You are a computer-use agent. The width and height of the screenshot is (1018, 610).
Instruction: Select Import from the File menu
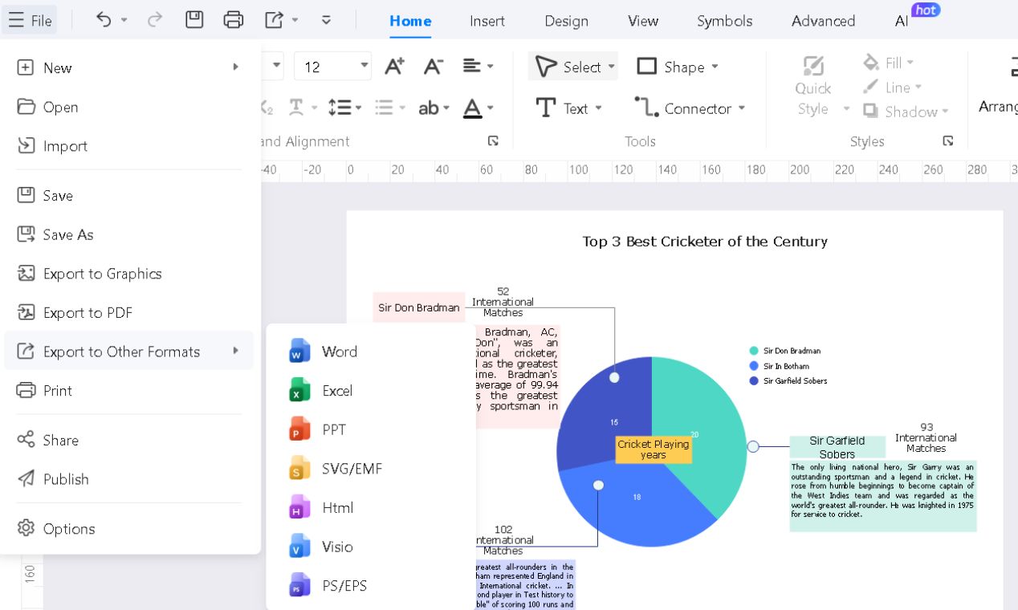130,146
